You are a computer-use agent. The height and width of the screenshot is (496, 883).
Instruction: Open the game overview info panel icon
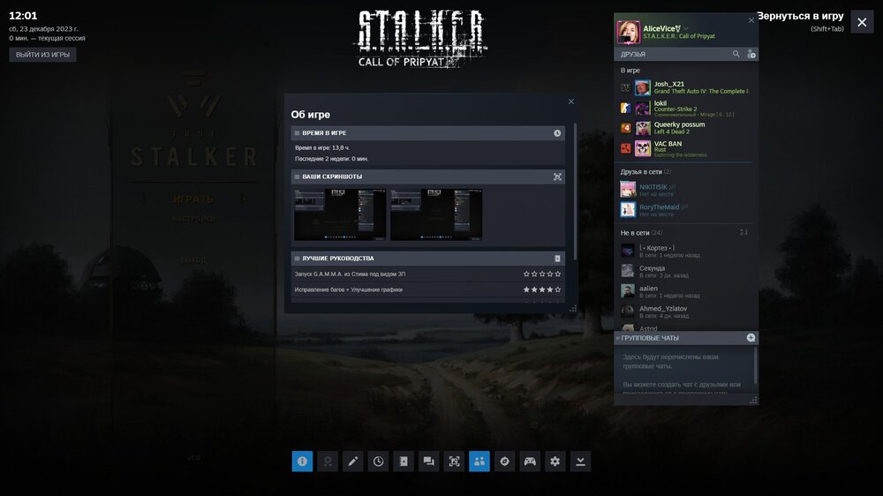(x=302, y=461)
